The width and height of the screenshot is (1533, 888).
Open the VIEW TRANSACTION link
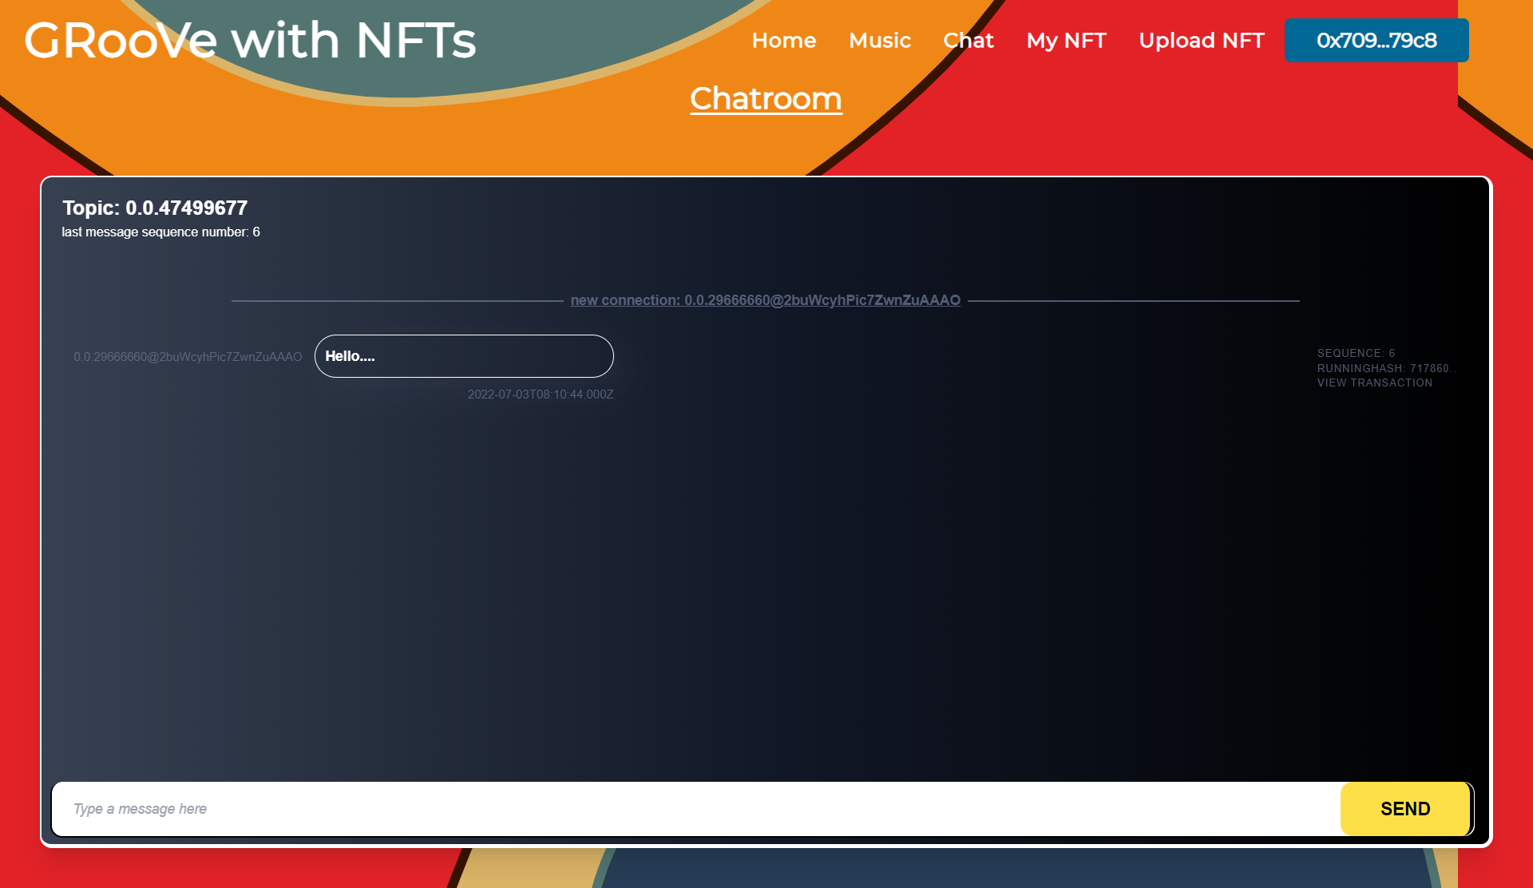(1374, 383)
